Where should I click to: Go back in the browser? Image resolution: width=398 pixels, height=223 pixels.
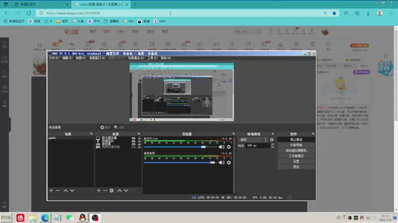click(7, 13)
